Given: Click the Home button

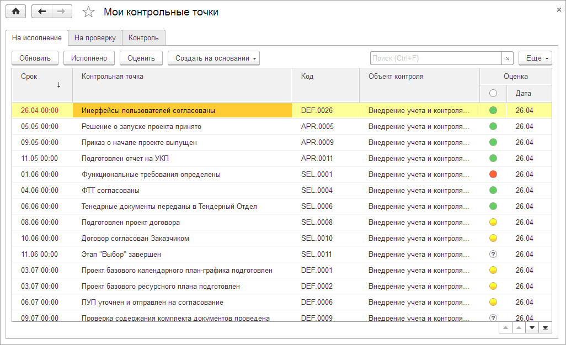Looking at the screenshot, I should 15,12.
